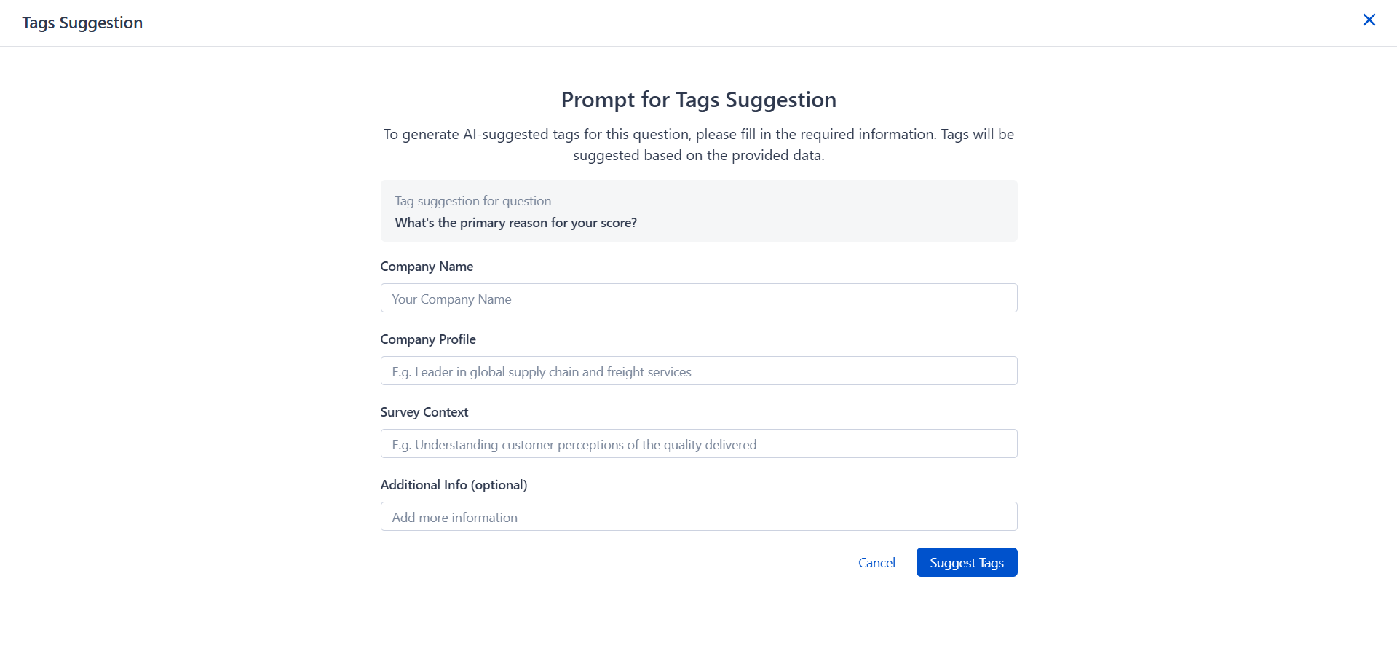
Task: Click the Survey Context label
Action: click(x=424, y=412)
